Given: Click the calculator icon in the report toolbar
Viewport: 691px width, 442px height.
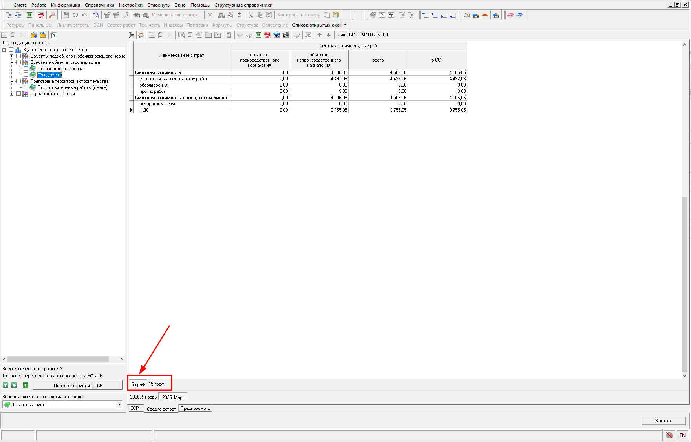Looking at the screenshot, I should click(229, 35).
